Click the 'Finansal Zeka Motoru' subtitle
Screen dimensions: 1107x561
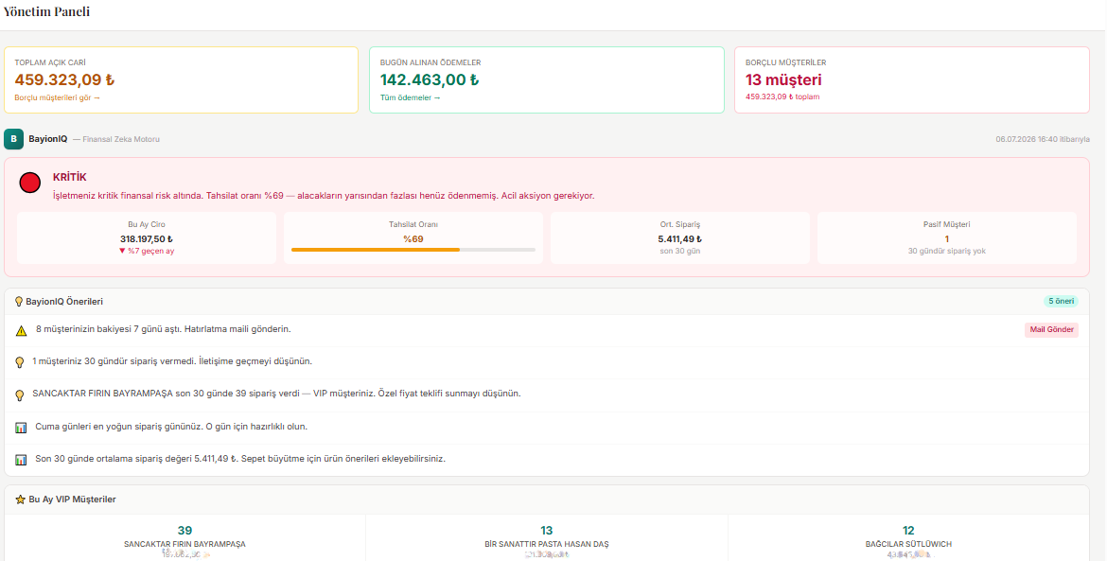point(121,140)
